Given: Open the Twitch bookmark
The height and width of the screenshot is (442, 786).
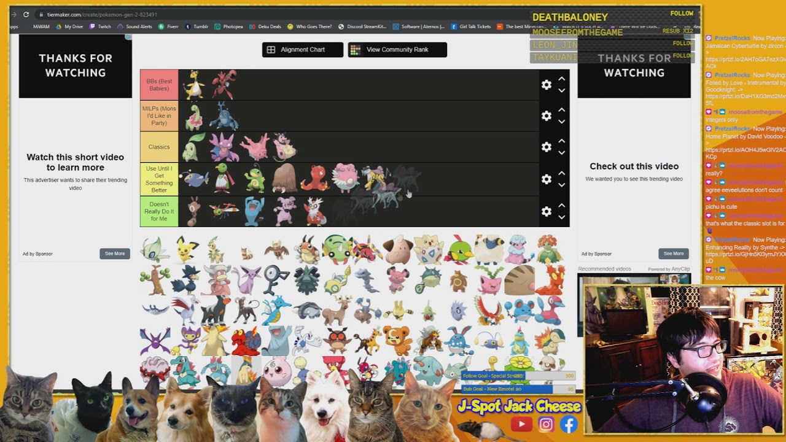Looking at the screenshot, I should pyautogui.click(x=100, y=26).
